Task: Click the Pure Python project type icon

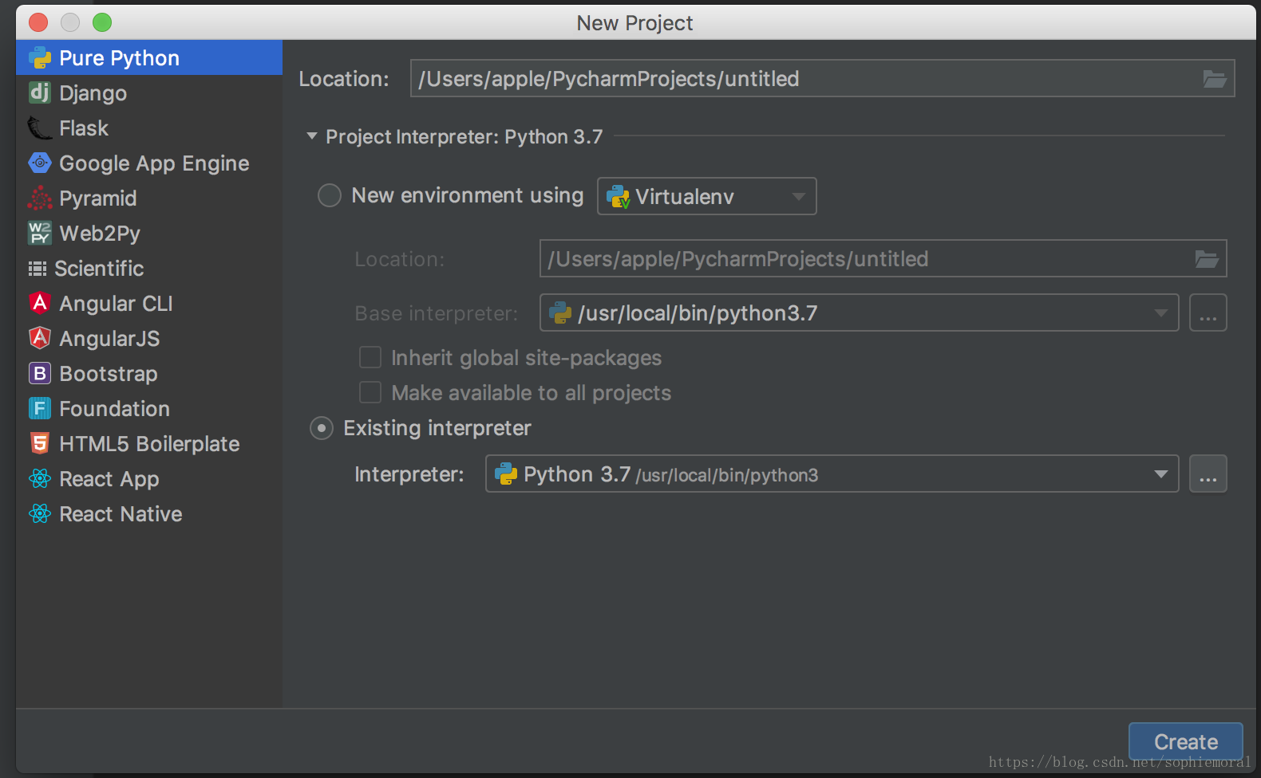Action: pyautogui.click(x=40, y=58)
